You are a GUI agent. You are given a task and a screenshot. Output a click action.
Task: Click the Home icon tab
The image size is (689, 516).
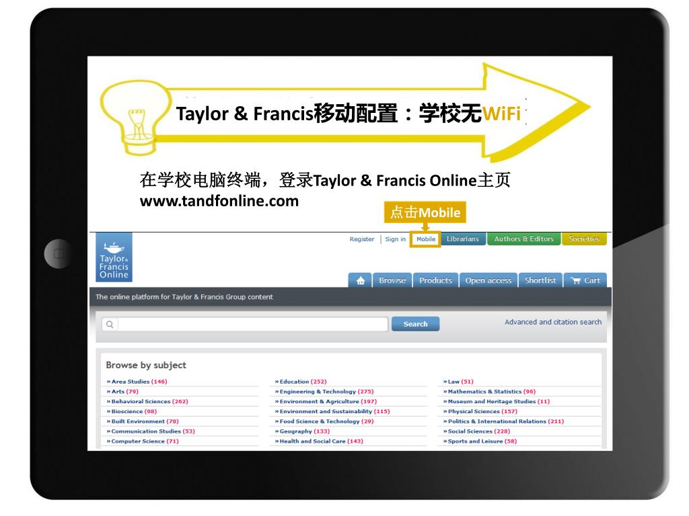pyautogui.click(x=361, y=280)
